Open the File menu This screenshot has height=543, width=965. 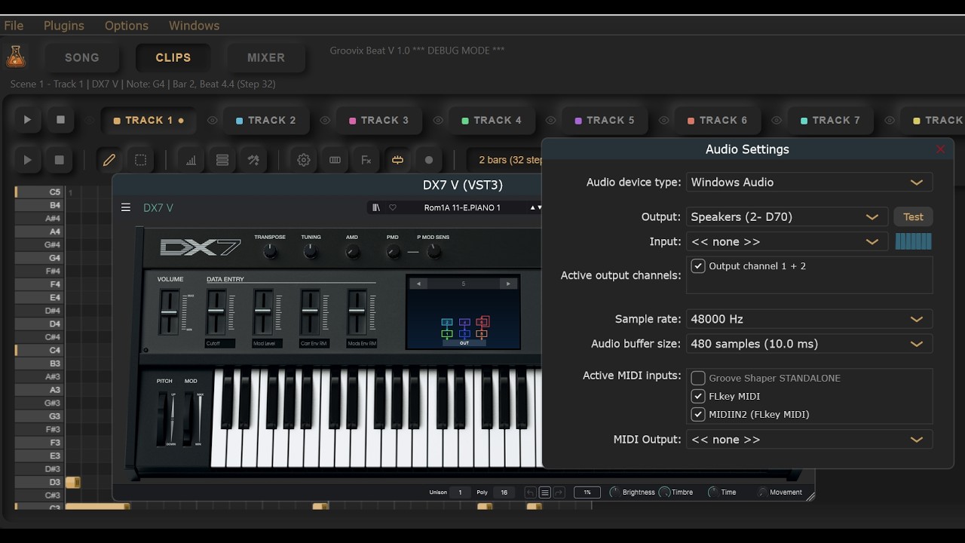click(14, 26)
